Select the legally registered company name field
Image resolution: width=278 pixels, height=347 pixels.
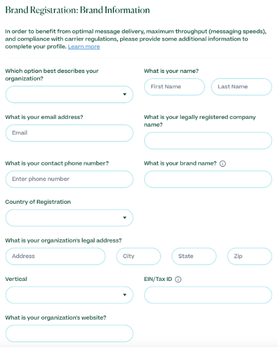pyautogui.click(x=208, y=141)
